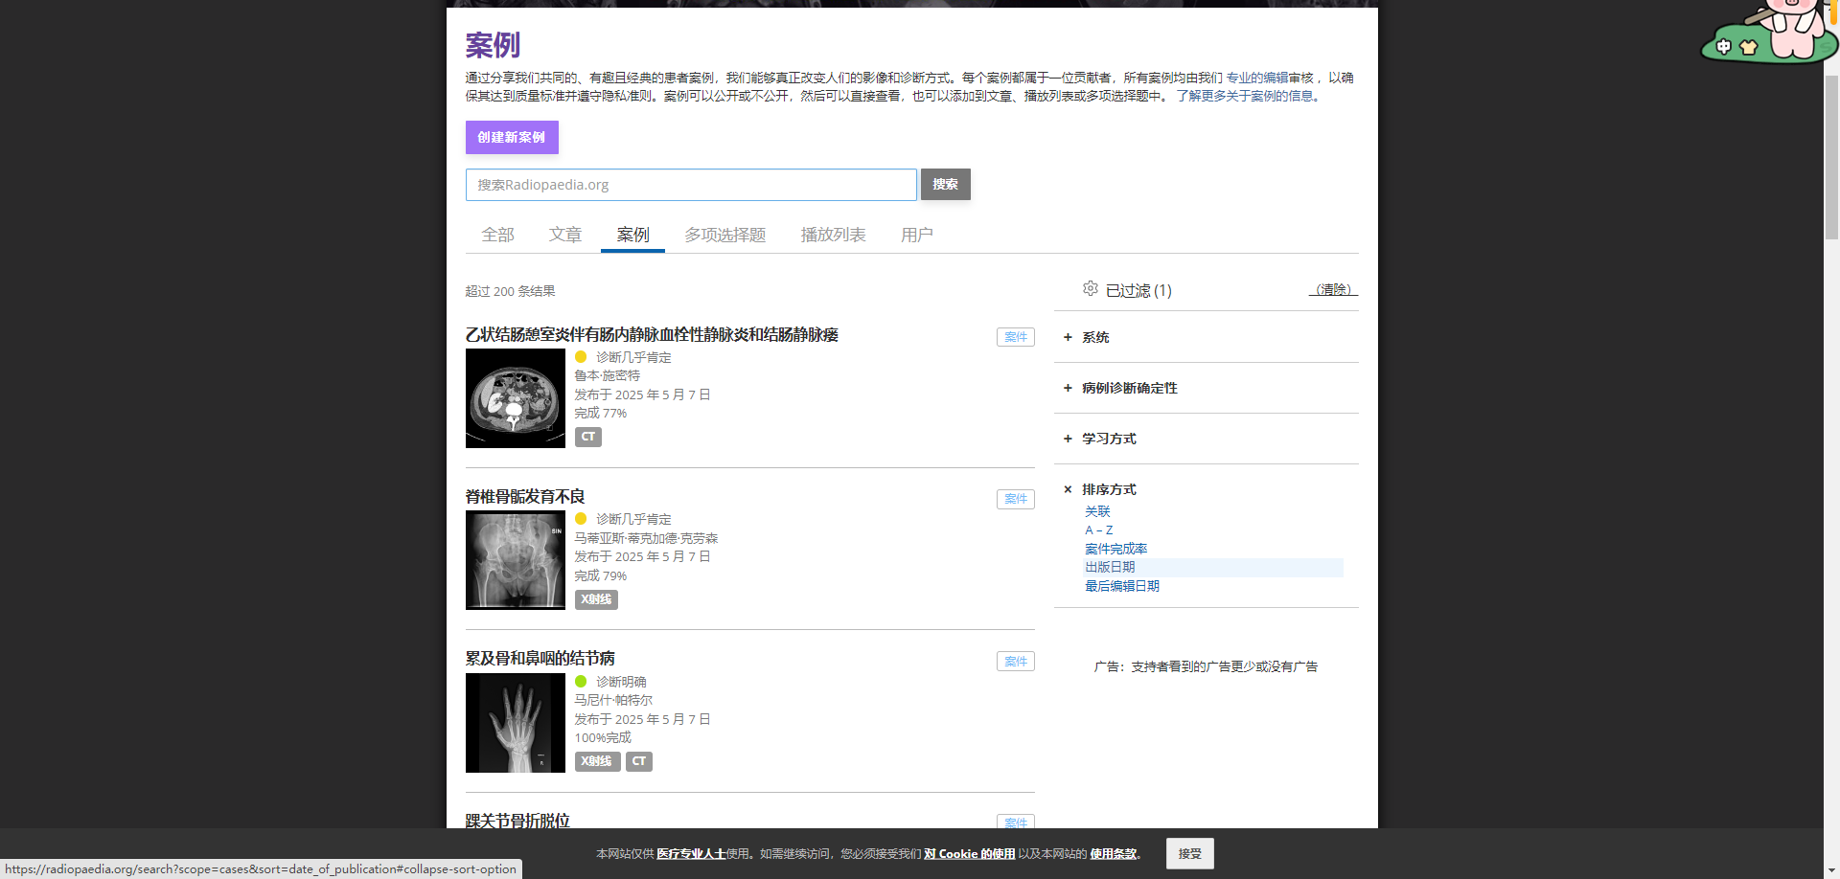Click X射线 tag on spine case
This screenshot has width=1840, height=879.
[596, 599]
